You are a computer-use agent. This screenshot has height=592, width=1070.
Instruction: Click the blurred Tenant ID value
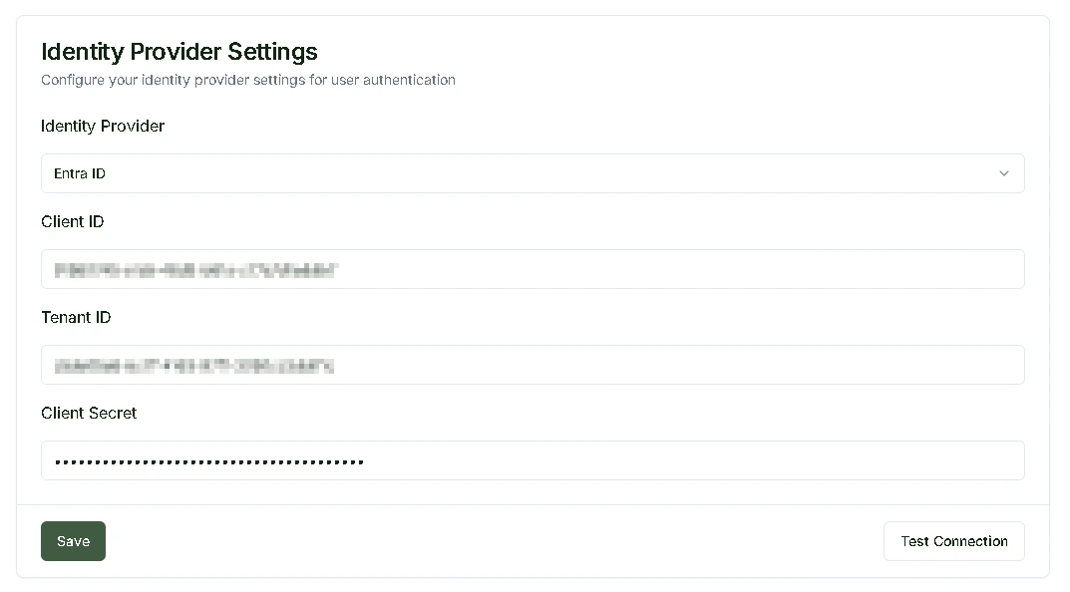coord(193,366)
